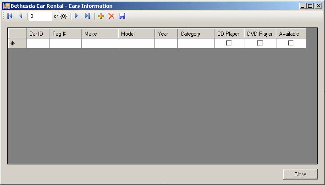The image size is (325, 185).
Task: Click the Model column header
Action: coord(137,33)
